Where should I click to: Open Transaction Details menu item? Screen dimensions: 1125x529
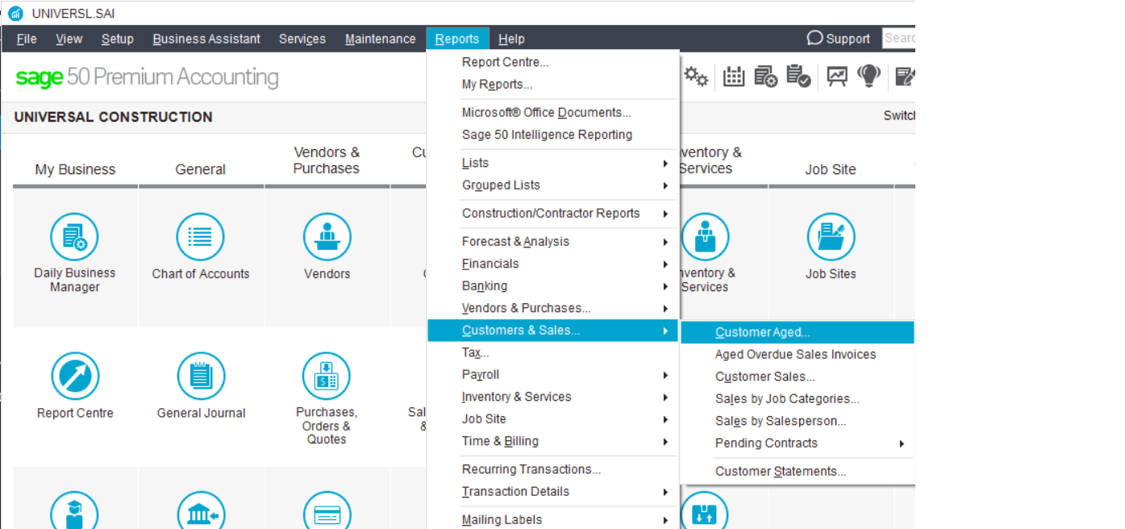click(x=552, y=491)
